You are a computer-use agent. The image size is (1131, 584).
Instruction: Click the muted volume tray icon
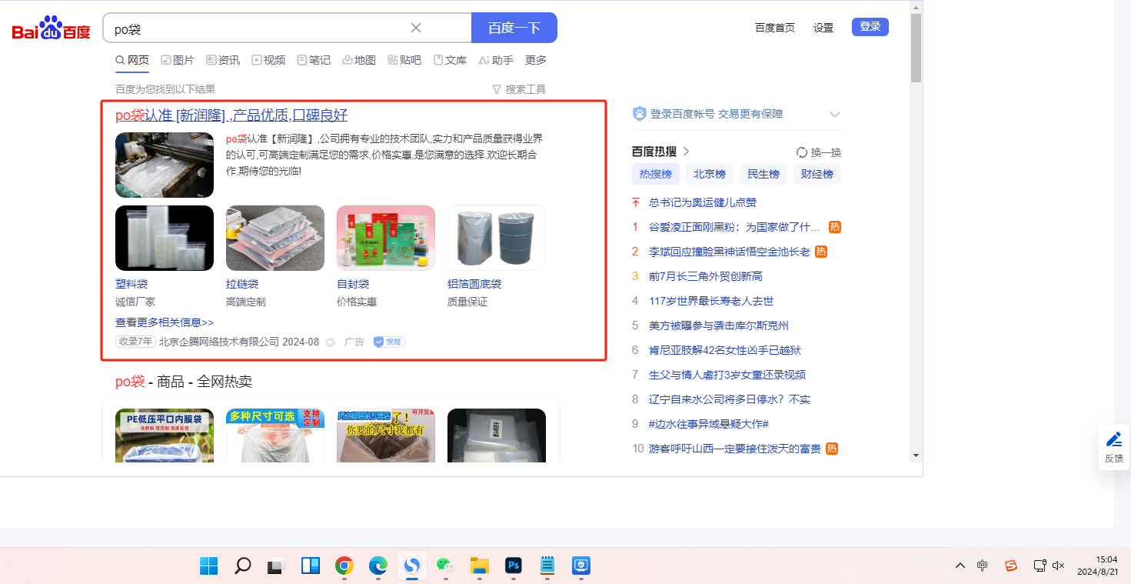coord(1058,566)
